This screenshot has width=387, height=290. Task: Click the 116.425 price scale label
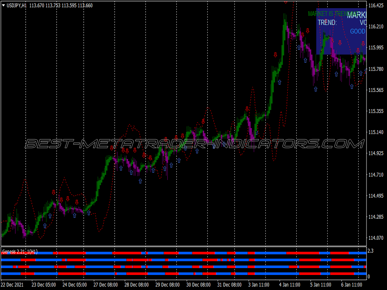(x=376, y=6)
